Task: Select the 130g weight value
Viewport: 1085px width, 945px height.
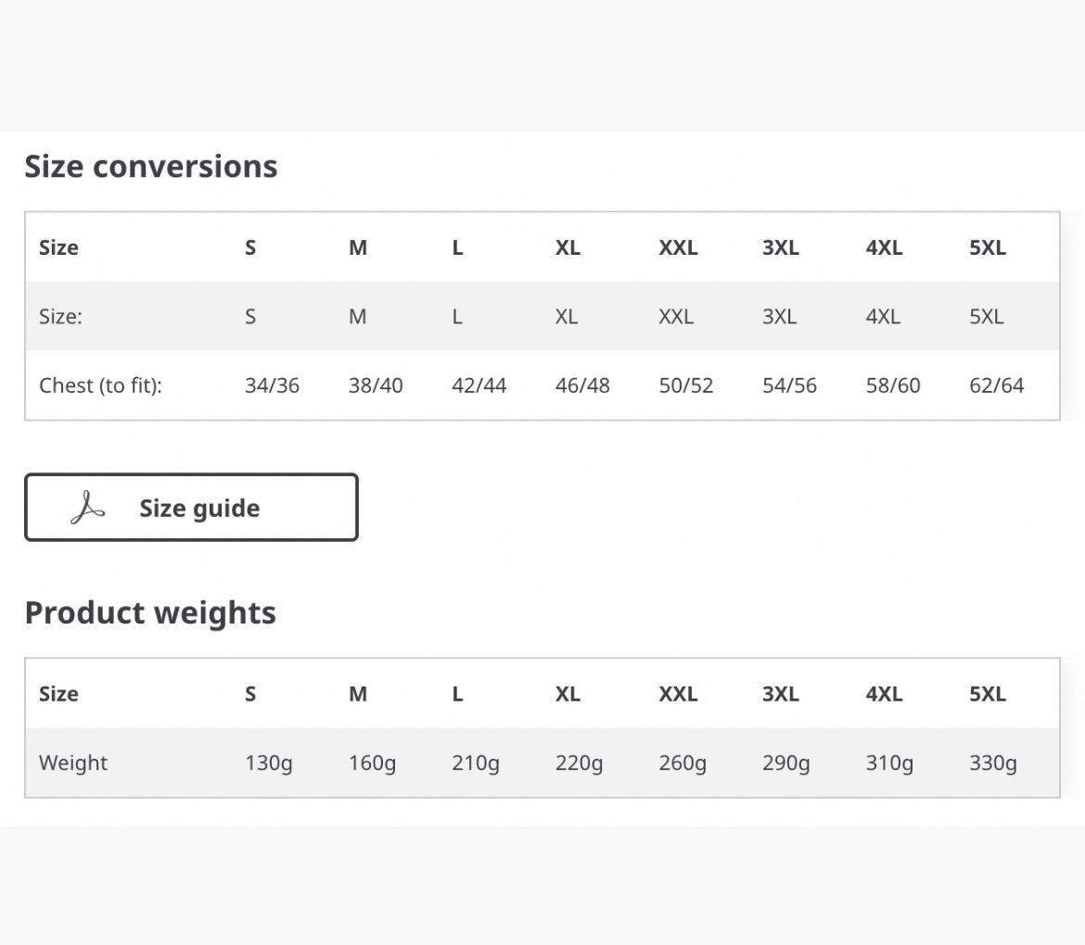Action: [x=269, y=763]
